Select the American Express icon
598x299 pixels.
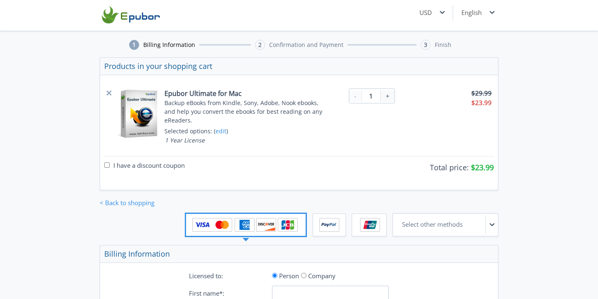tap(245, 225)
